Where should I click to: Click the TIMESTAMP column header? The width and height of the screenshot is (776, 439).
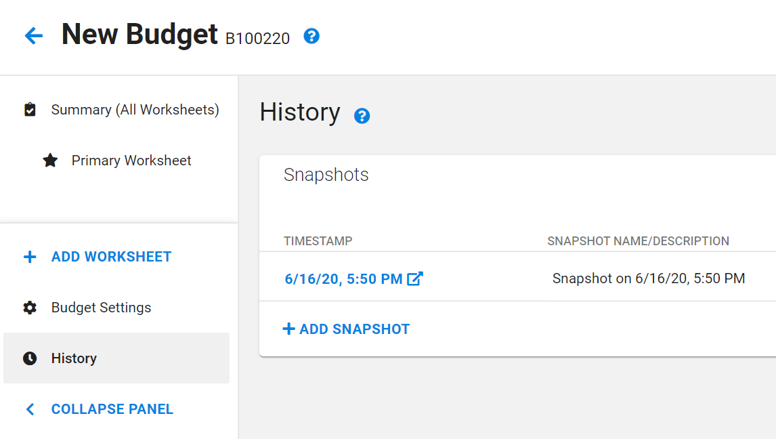[x=318, y=241]
